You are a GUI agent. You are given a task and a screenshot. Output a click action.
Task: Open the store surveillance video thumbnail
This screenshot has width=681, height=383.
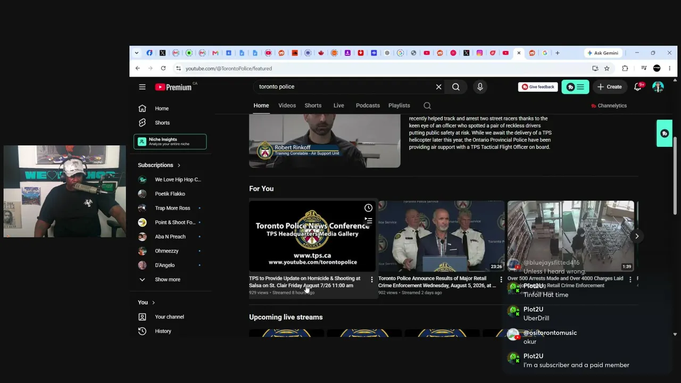point(571,236)
